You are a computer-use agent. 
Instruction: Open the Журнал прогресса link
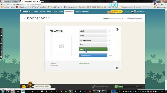point(102,87)
